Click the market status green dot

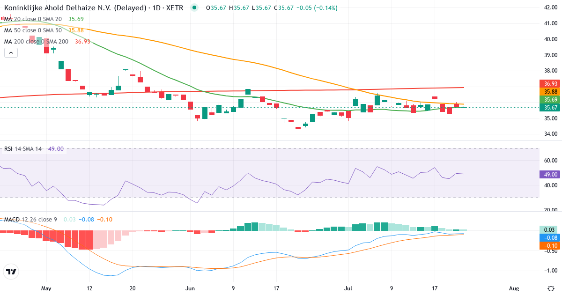[195, 8]
